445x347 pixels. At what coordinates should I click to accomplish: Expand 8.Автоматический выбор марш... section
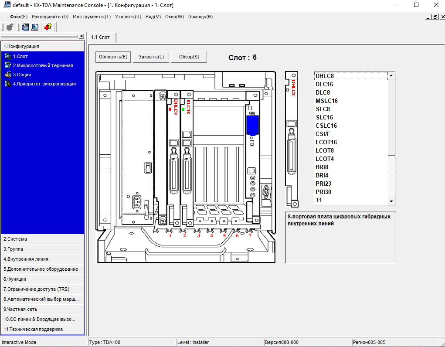(x=43, y=299)
